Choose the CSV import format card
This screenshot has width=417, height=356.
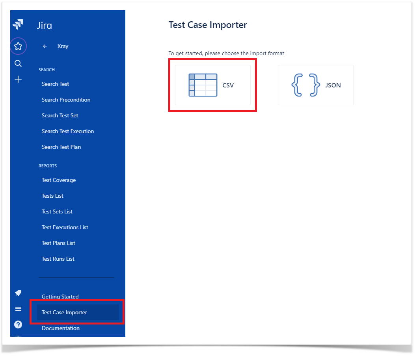tap(213, 85)
